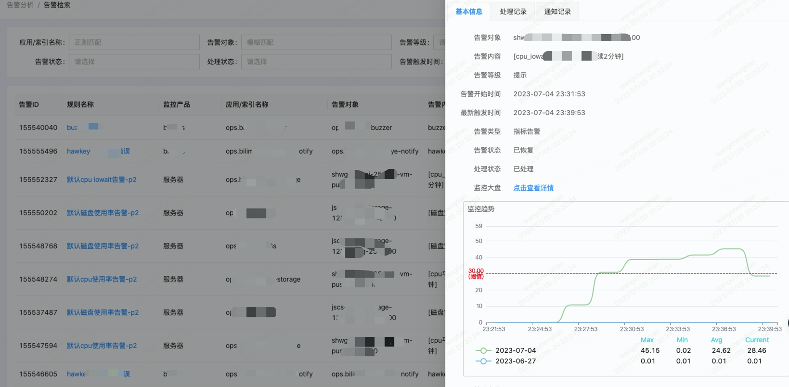Open the 告警等级 dropdown

439,42
